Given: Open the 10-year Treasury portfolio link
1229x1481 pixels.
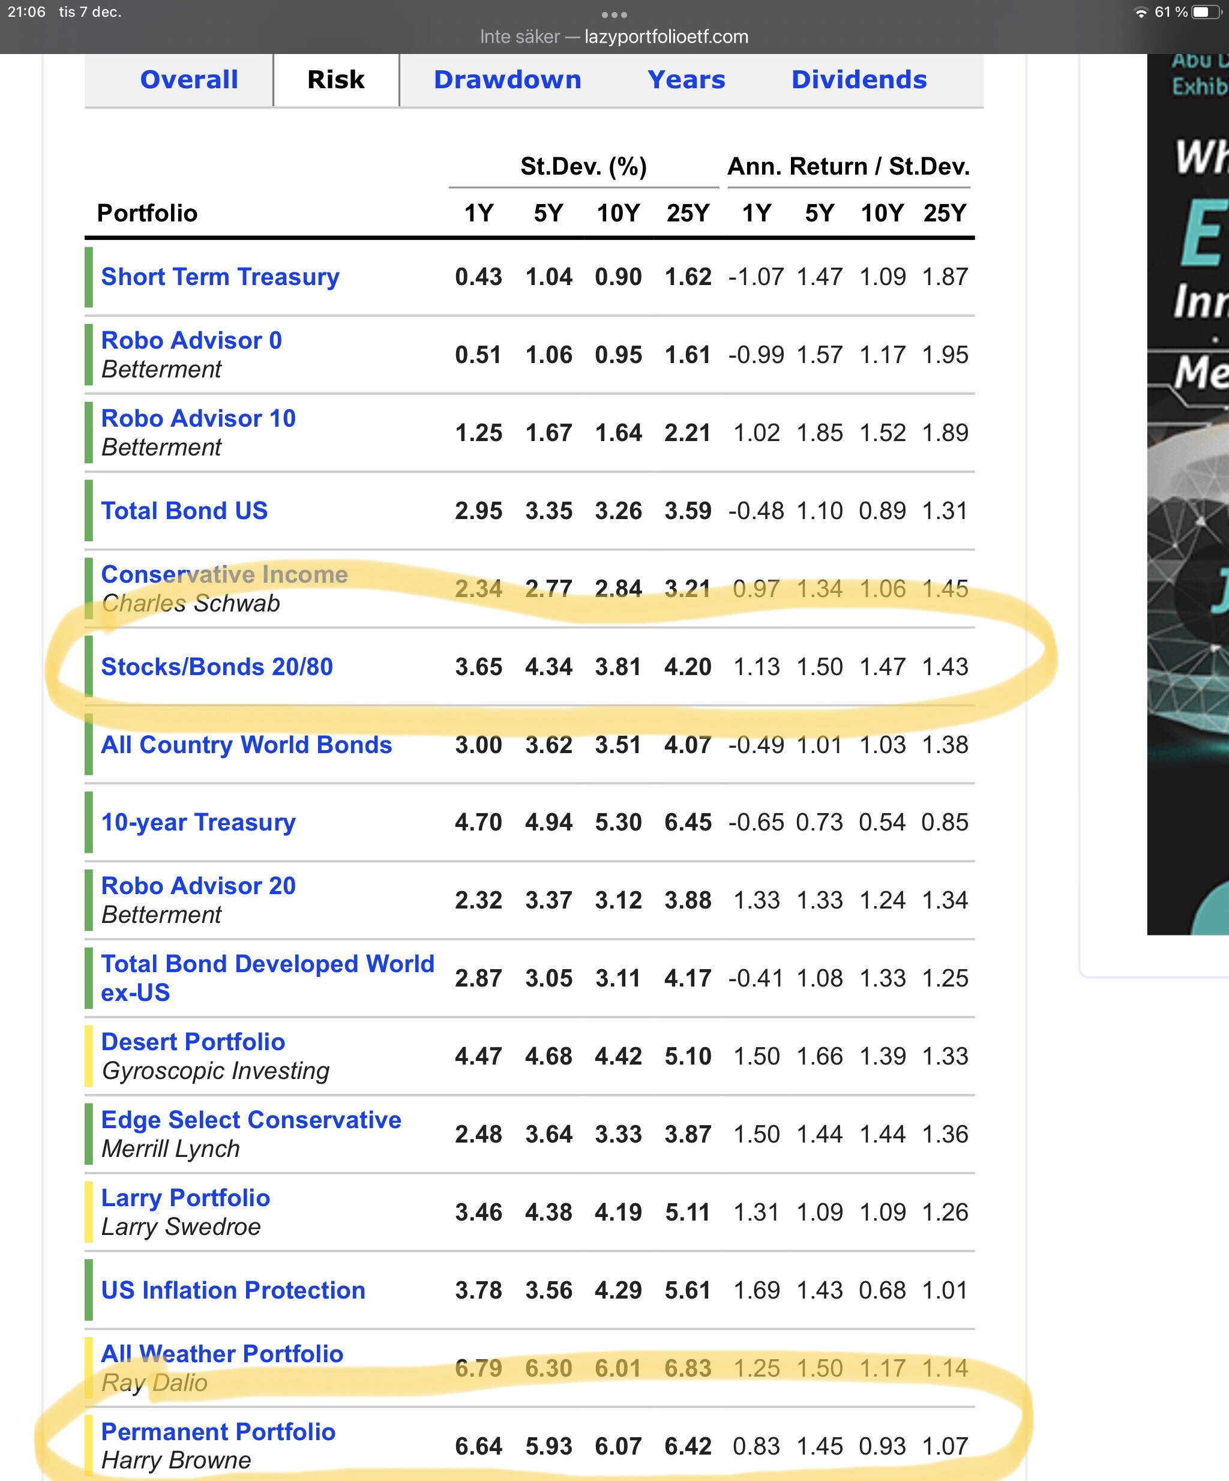Looking at the screenshot, I should [x=198, y=822].
